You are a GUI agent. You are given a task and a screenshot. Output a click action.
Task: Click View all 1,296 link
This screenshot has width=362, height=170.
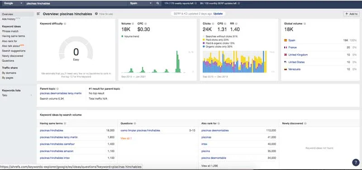(210, 165)
